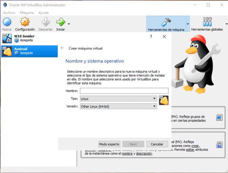
Task: Click the 'Crear máquina virtual' title text
Action: pos(86,48)
